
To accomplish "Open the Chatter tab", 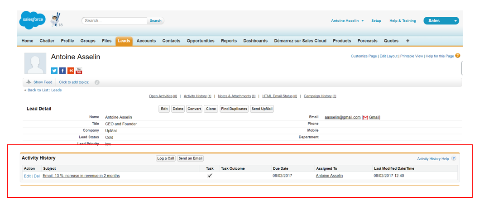I will [47, 41].
